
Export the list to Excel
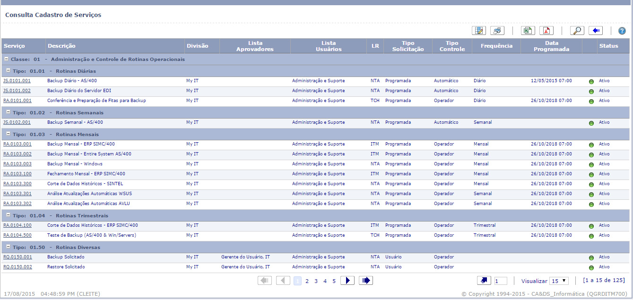528,31
